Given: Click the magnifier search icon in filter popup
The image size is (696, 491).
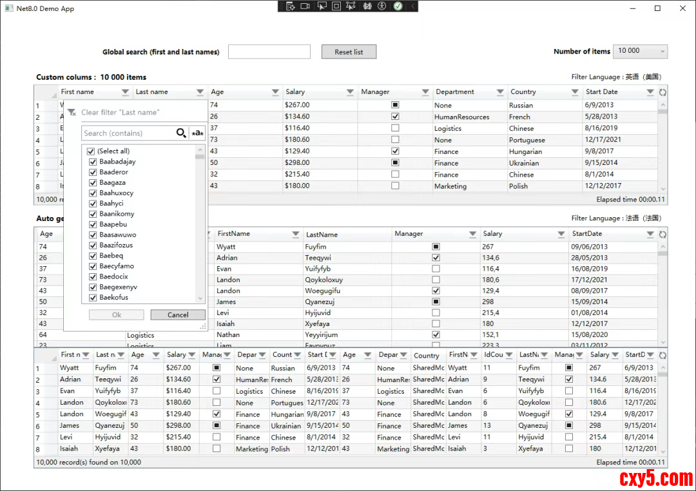Looking at the screenshot, I should (180, 133).
